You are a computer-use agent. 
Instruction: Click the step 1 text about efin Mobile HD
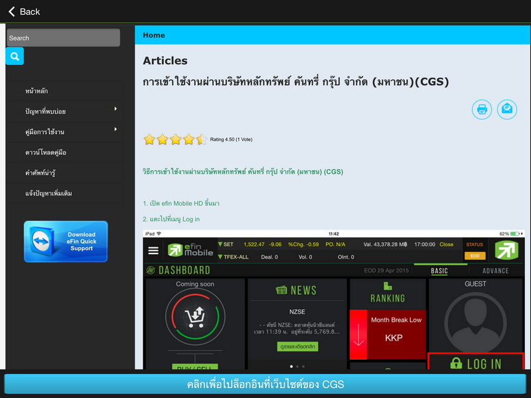click(x=181, y=204)
